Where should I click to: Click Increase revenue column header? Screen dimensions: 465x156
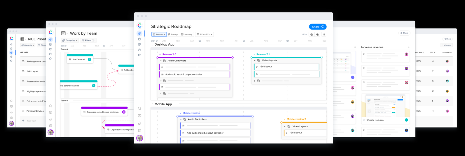pos(373,47)
